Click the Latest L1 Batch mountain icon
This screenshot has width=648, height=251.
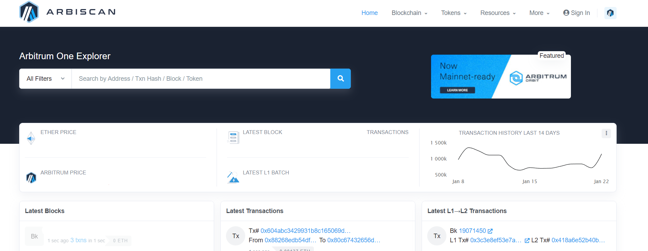(233, 177)
